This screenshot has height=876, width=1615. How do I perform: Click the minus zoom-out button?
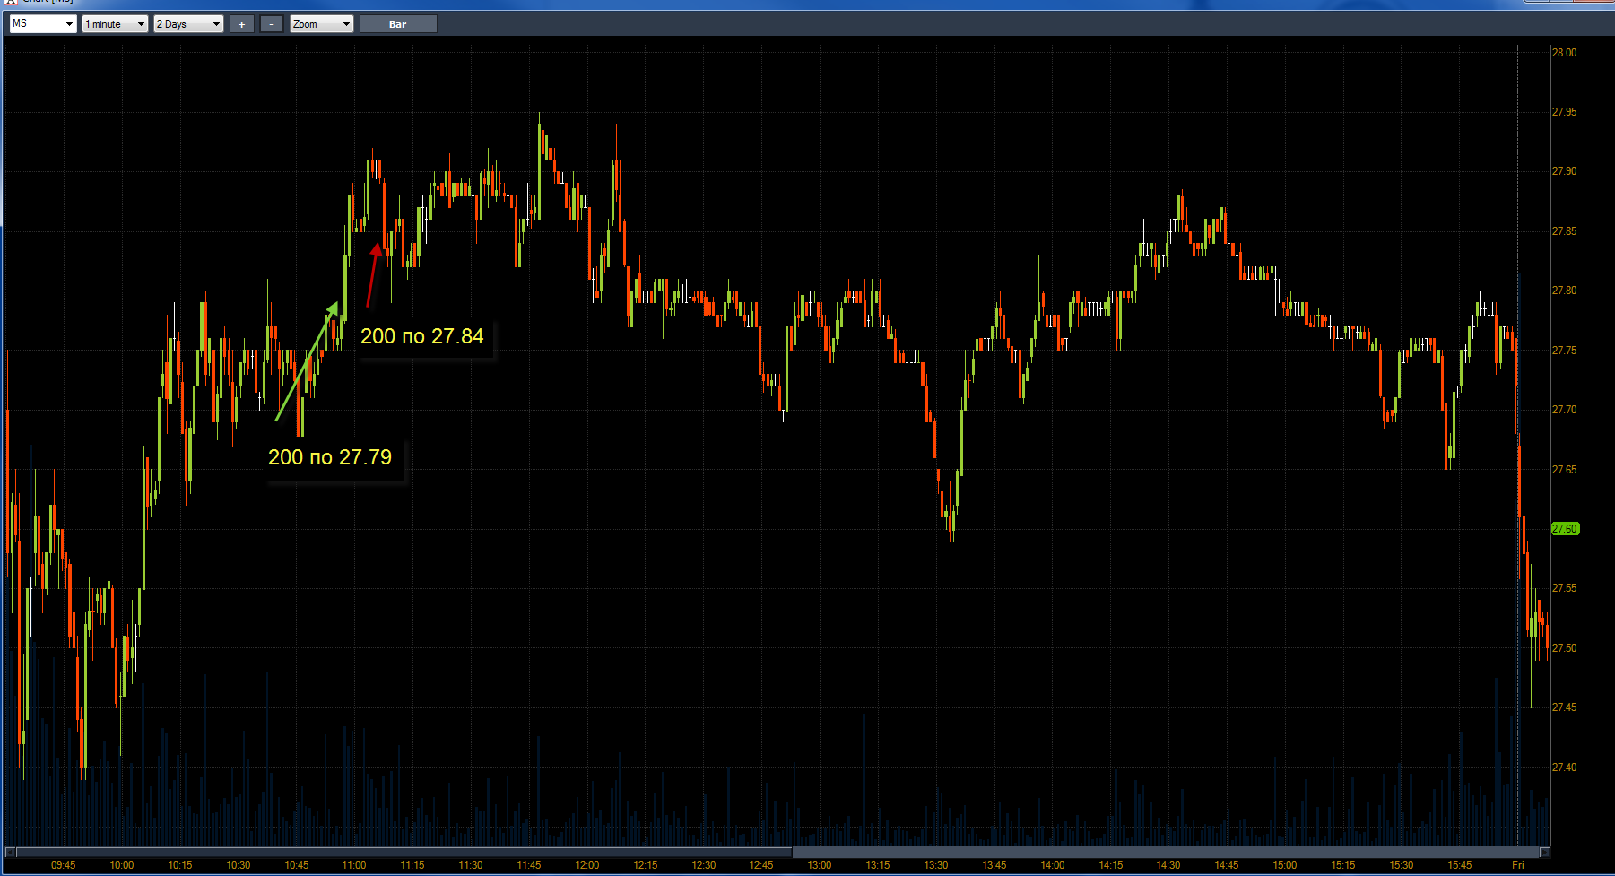(272, 24)
